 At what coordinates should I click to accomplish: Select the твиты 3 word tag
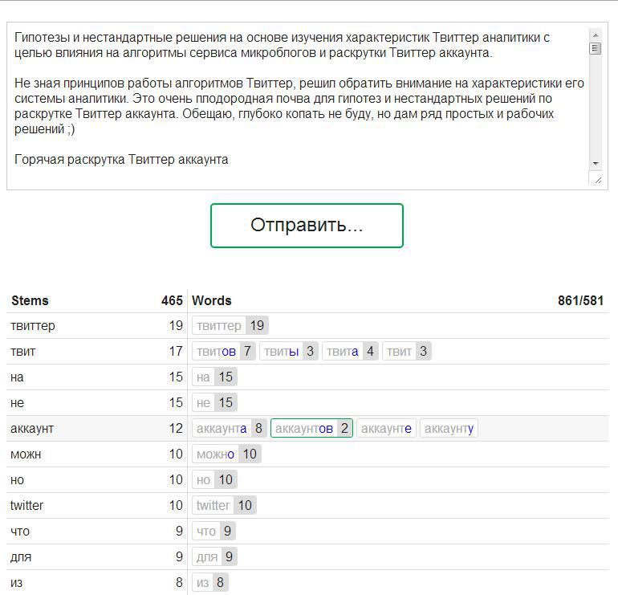pos(289,352)
